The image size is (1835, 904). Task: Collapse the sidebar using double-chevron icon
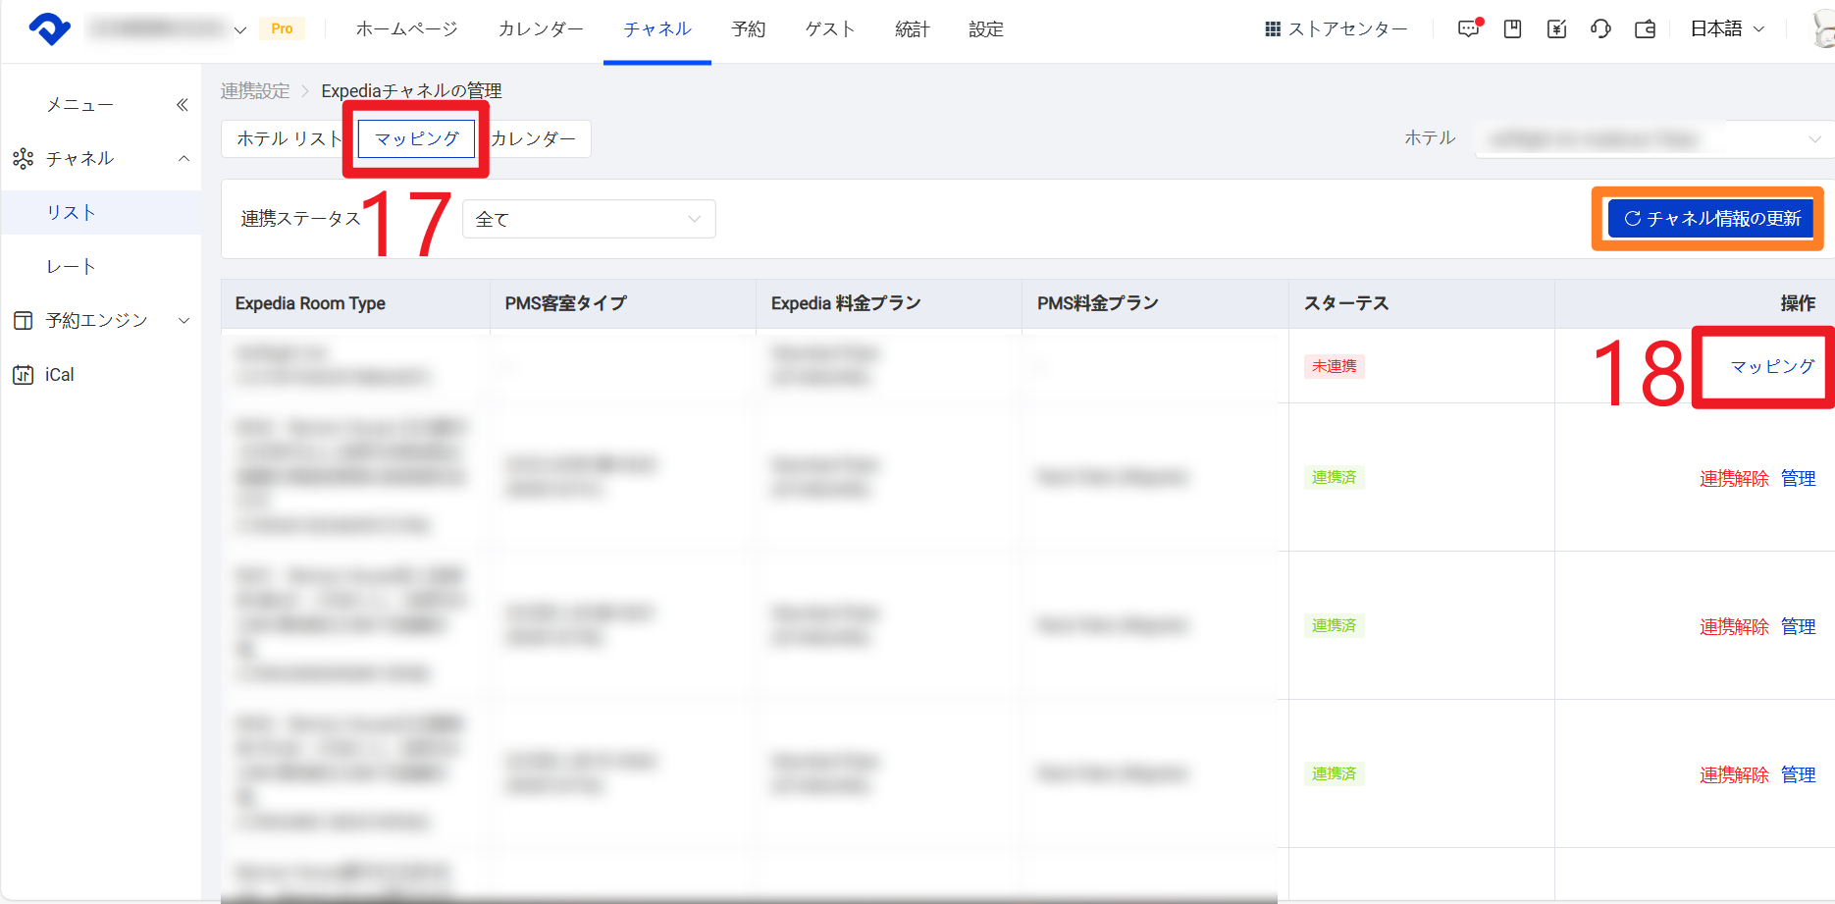(x=182, y=105)
